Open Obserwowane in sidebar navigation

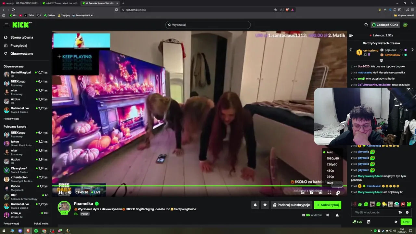coord(19,54)
